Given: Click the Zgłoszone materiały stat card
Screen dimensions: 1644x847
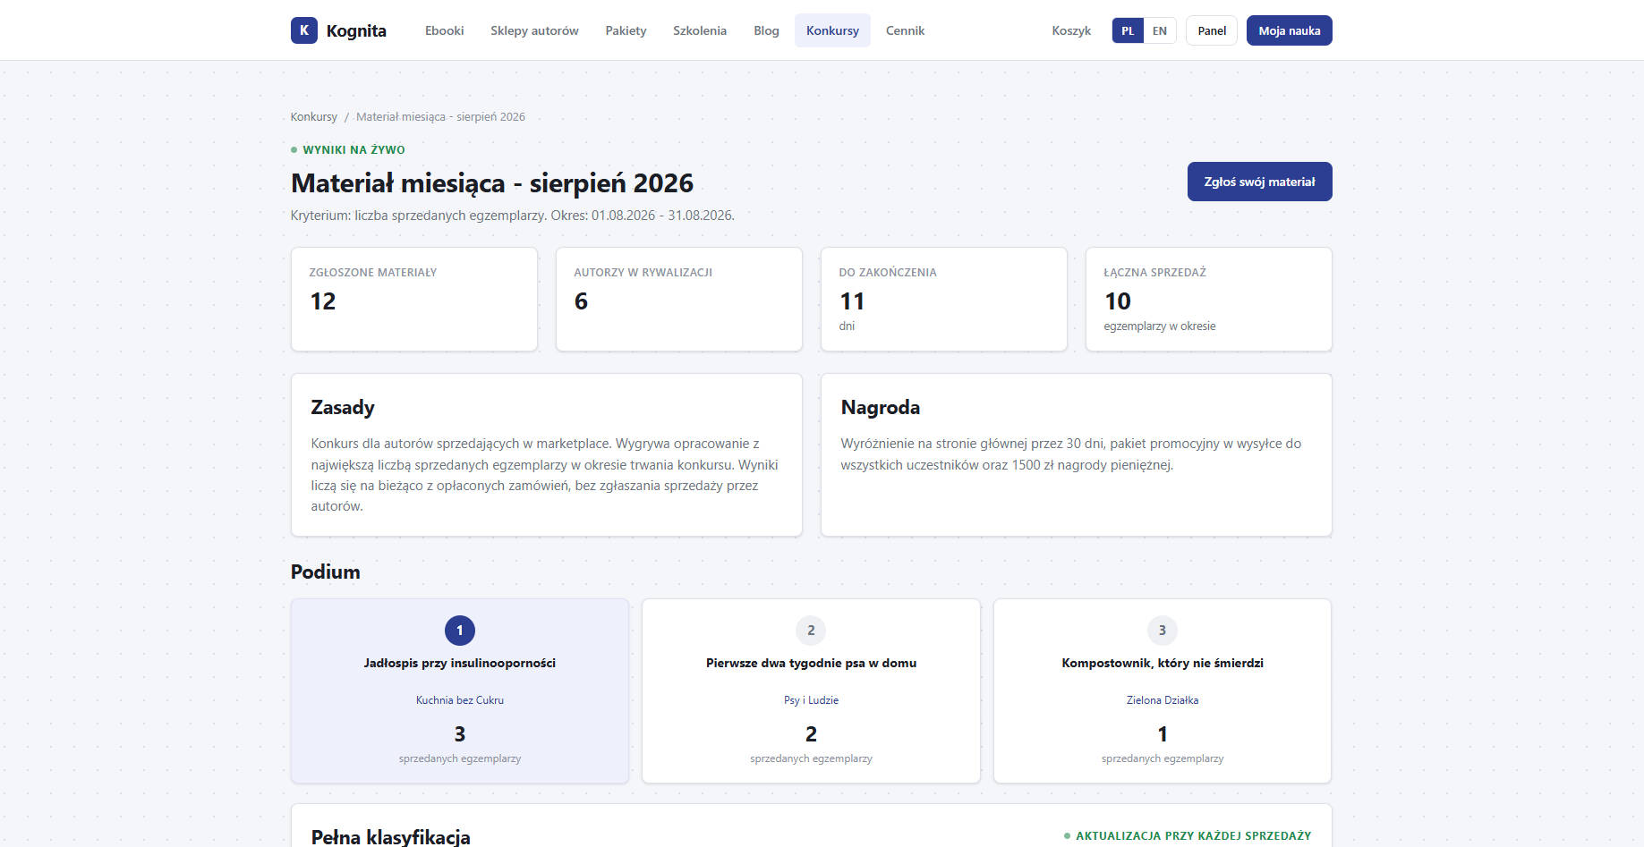Looking at the screenshot, I should [414, 300].
